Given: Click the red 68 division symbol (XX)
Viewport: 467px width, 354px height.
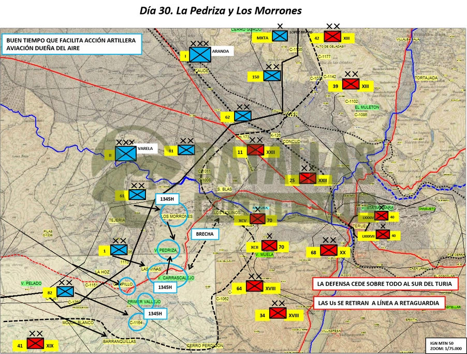Looking at the screenshot, I should [x=329, y=250].
